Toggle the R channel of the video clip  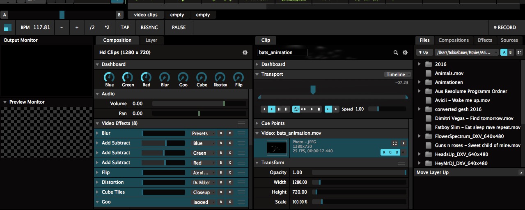pyautogui.click(x=384, y=152)
